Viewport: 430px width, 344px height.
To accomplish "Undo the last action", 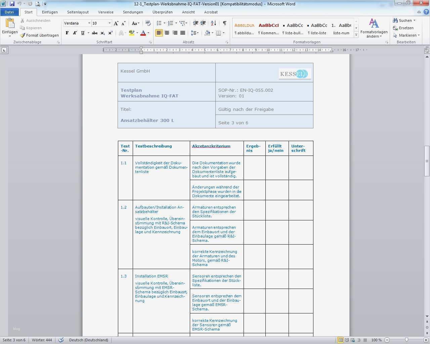I will click(x=19, y=4).
